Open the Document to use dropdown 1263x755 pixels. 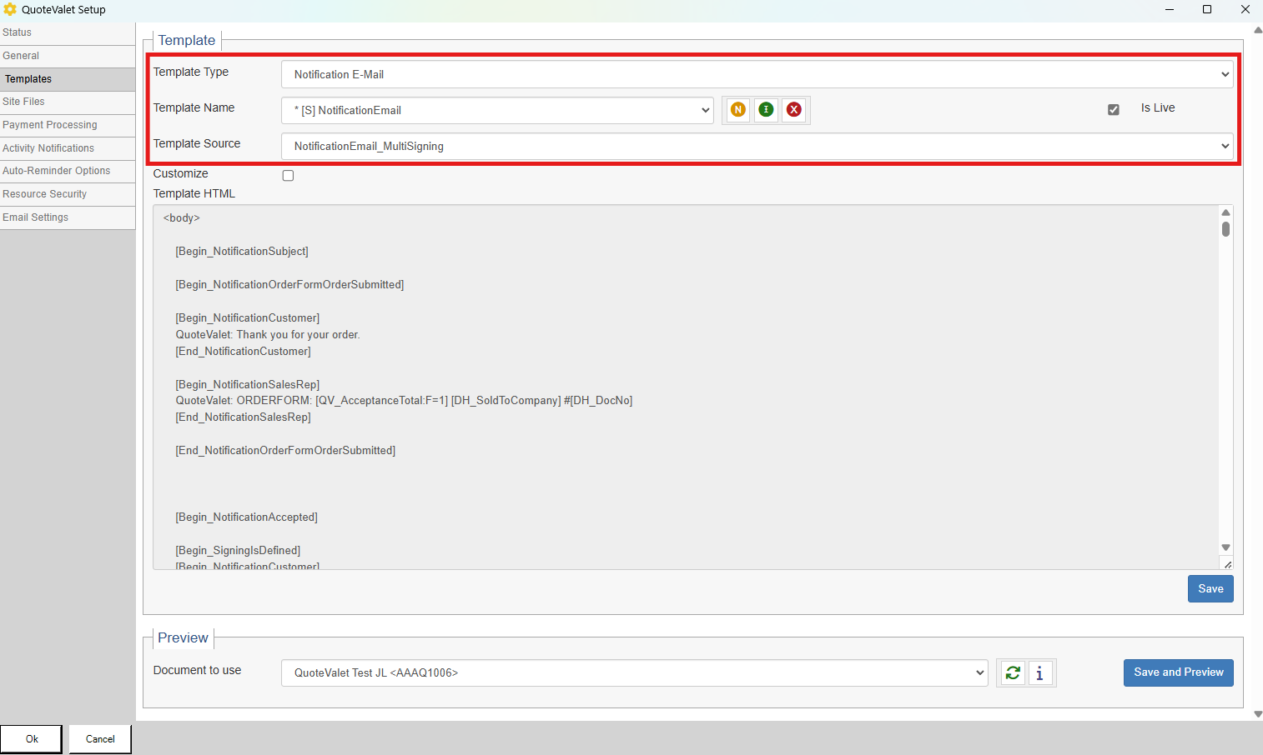[x=635, y=673]
